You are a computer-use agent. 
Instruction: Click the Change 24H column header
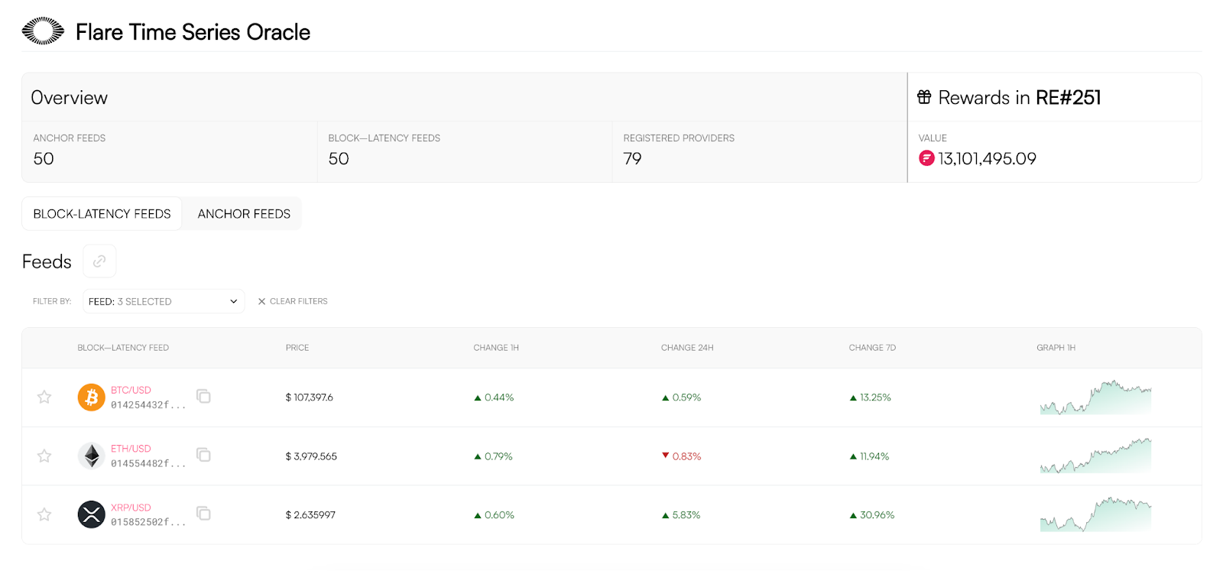(x=687, y=348)
